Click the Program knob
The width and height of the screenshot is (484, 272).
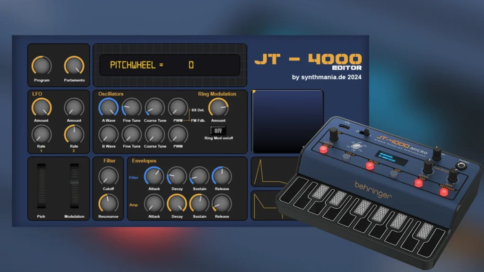[x=42, y=66]
